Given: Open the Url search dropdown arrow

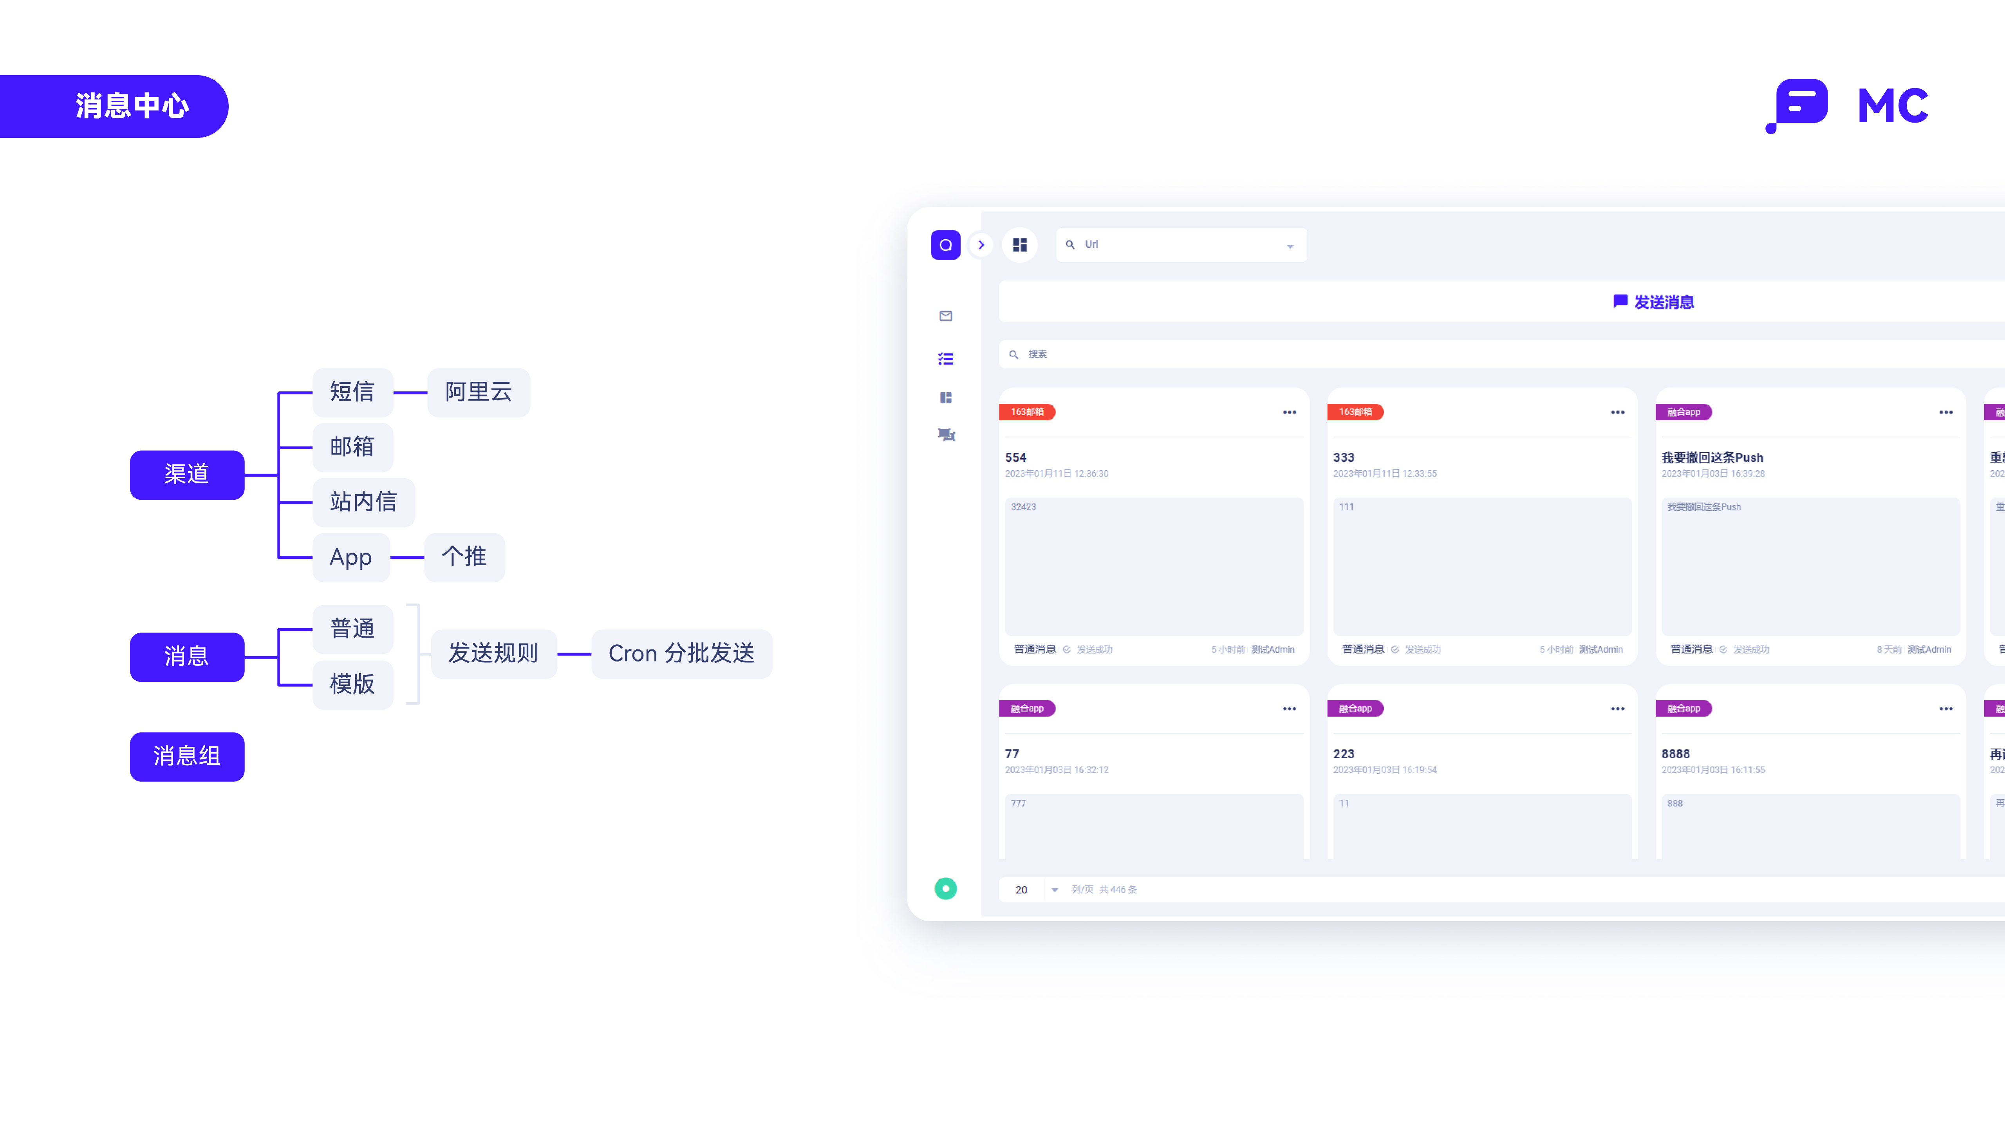Looking at the screenshot, I should click(x=1290, y=246).
